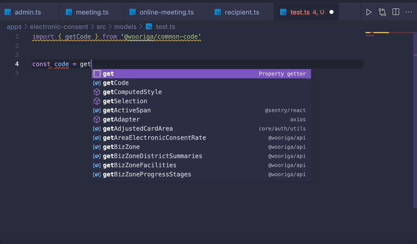This screenshot has width=417, height=244.
Task: Click the TypeScript file icon on admin.ts tab
Action: click(8, 12)
